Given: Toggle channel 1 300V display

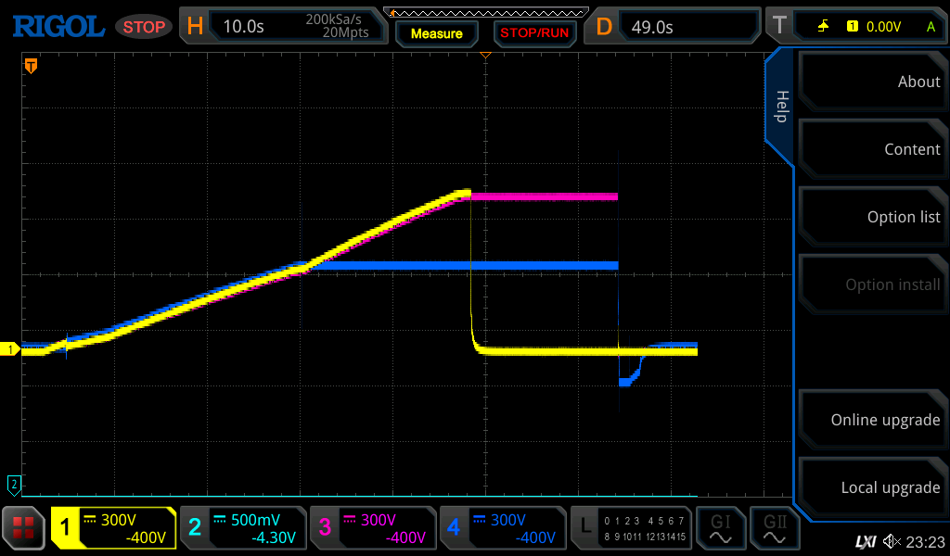Looking at the screenshot, I should pos(114,528).
